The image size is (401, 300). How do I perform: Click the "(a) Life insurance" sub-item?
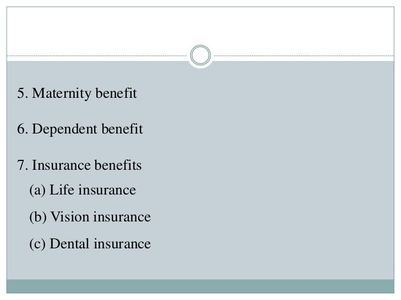pos(83,190)
